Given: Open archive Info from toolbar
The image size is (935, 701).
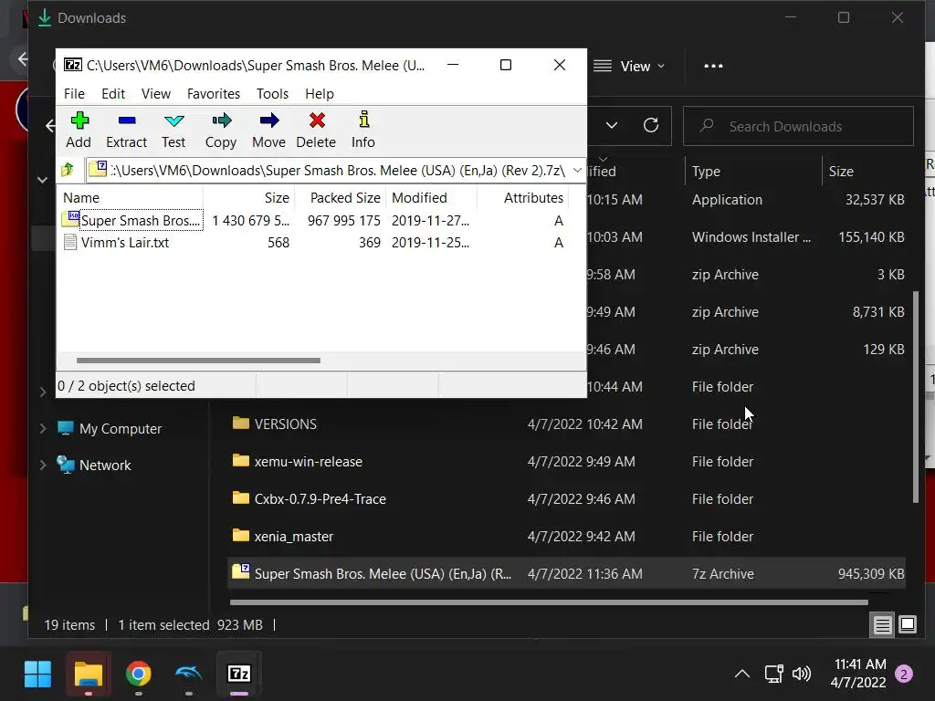Looking at the screenshot, I should click(363, 130).
